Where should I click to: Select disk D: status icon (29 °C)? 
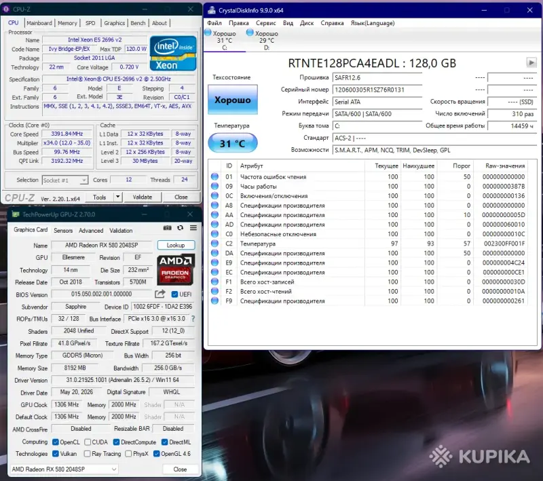[250, 33]
